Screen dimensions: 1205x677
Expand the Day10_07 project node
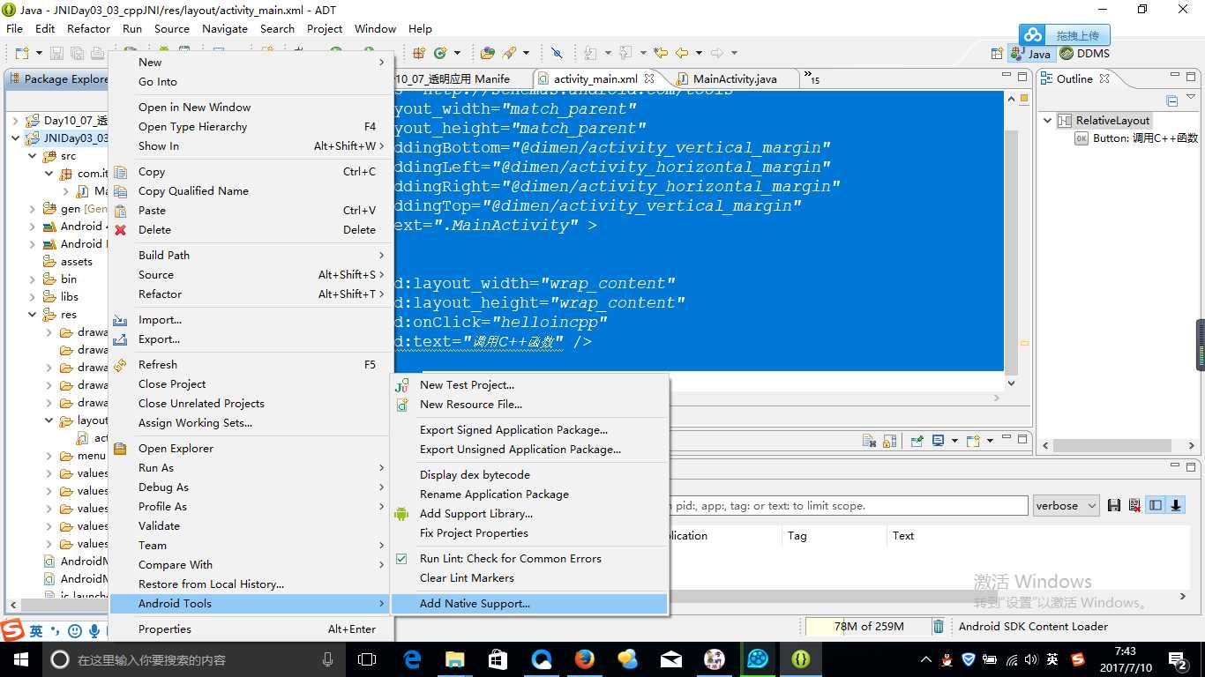16,121
